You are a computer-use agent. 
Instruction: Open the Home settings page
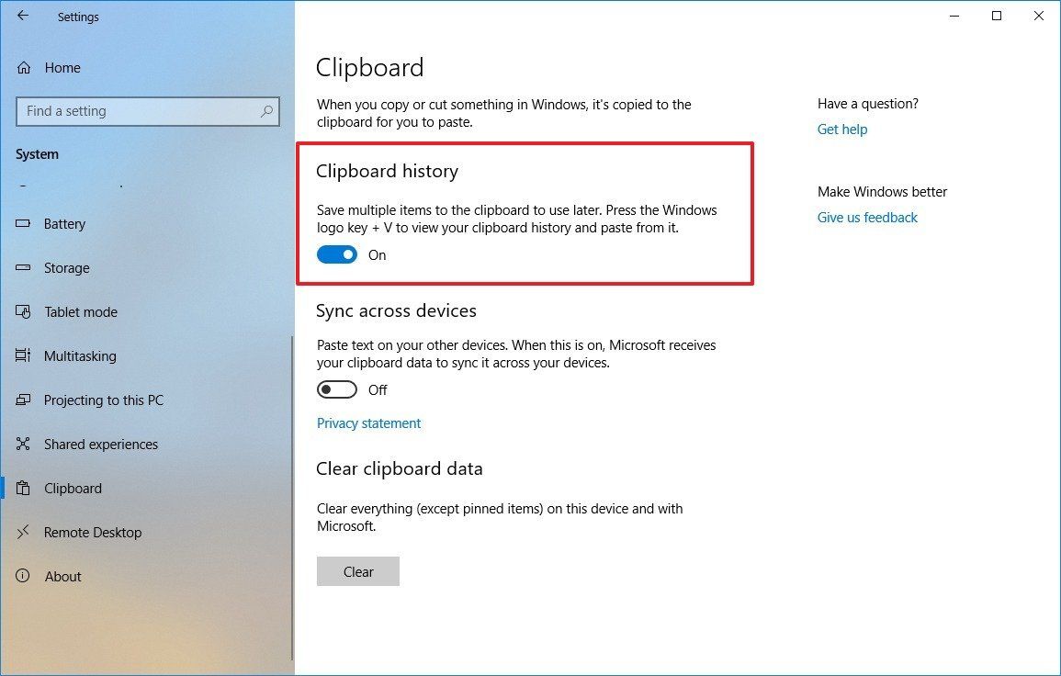point(62,67)
